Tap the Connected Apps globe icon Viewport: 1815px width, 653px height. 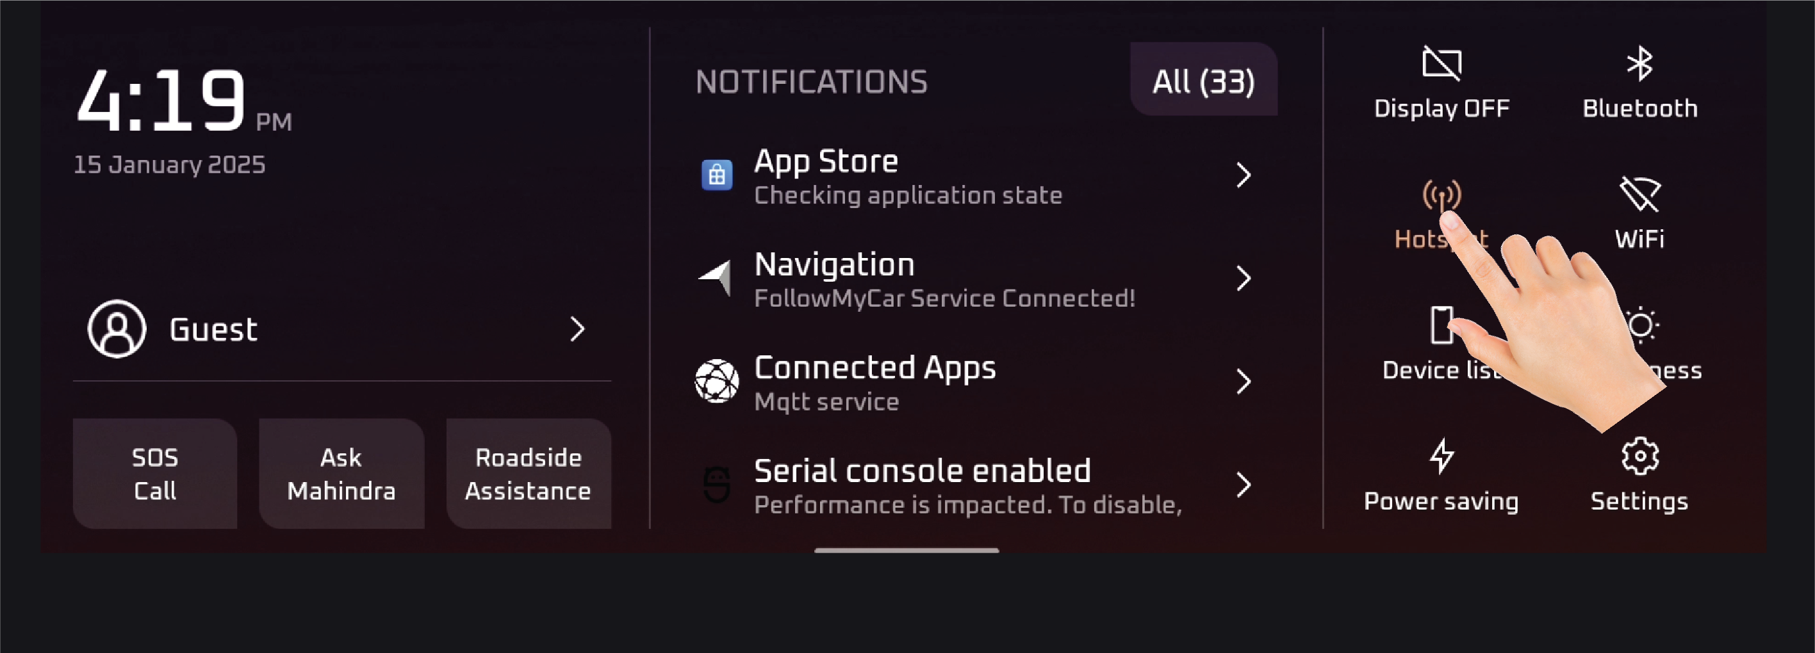coord(716,381)
